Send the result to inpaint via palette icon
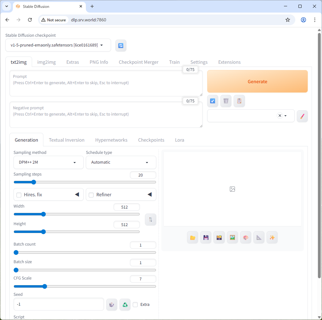 pyautogui.click(x=246, y=237)
